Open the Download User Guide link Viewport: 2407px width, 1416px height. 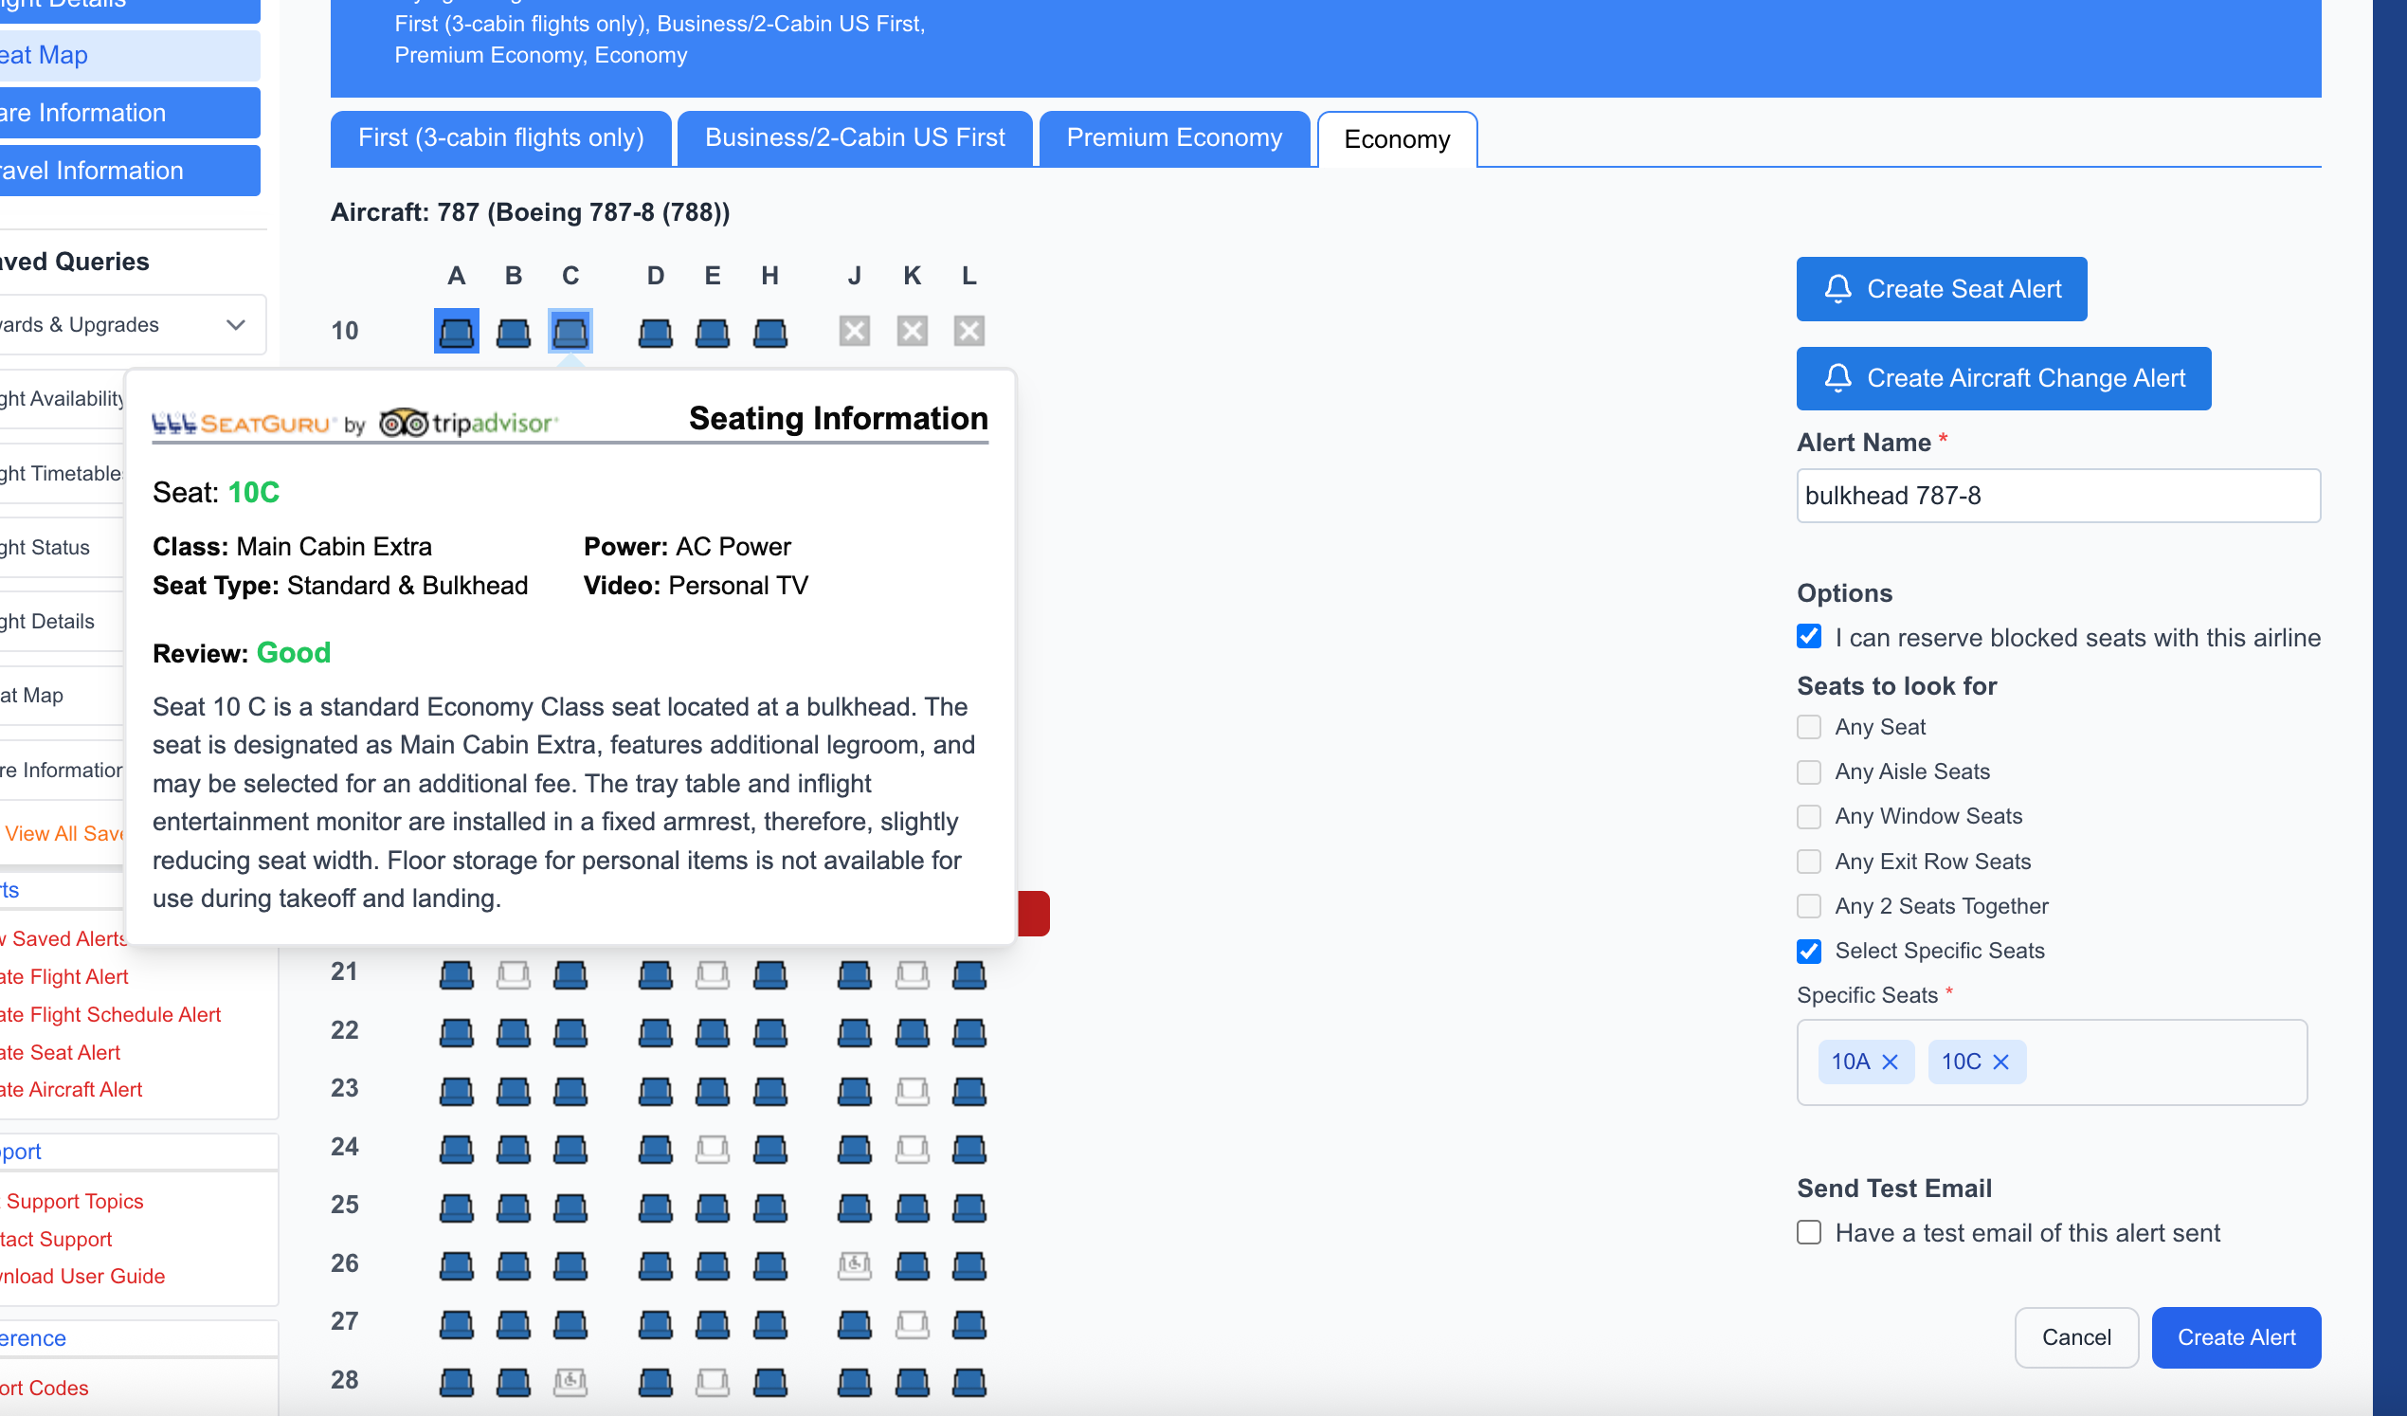pos(82,1276)
